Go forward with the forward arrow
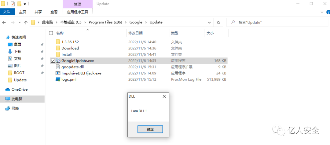The image size is (330, 145). tap(12, 22)
